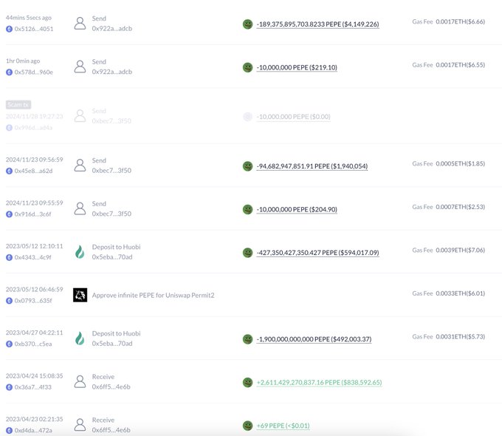Open address 0xbec7...3f50 in 09:56:59 row
Image resolution: width=502 pixels, height=436 pixels.
point(111,171)
